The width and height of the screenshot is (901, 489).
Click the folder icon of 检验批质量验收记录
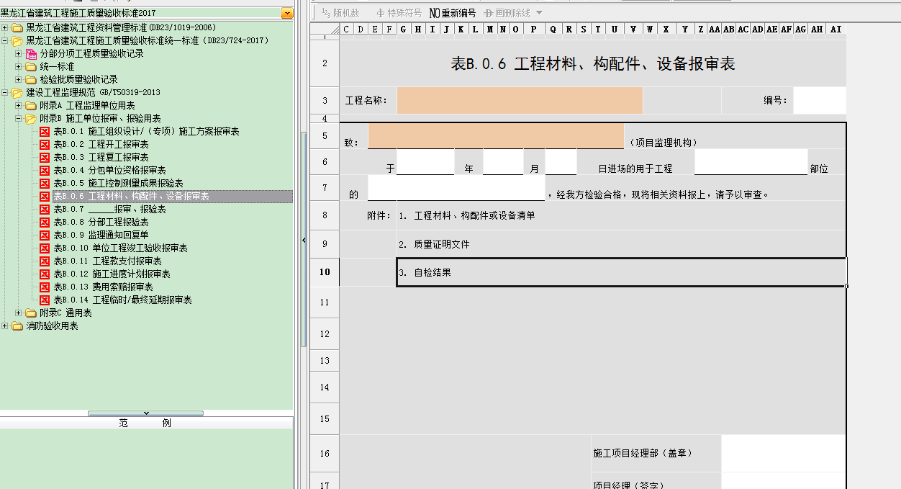pyautogui.click(x=31, y=80)
